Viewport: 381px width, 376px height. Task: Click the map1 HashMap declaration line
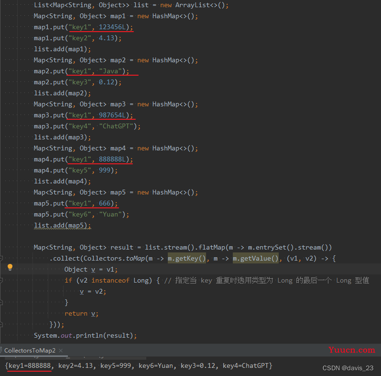116,16
